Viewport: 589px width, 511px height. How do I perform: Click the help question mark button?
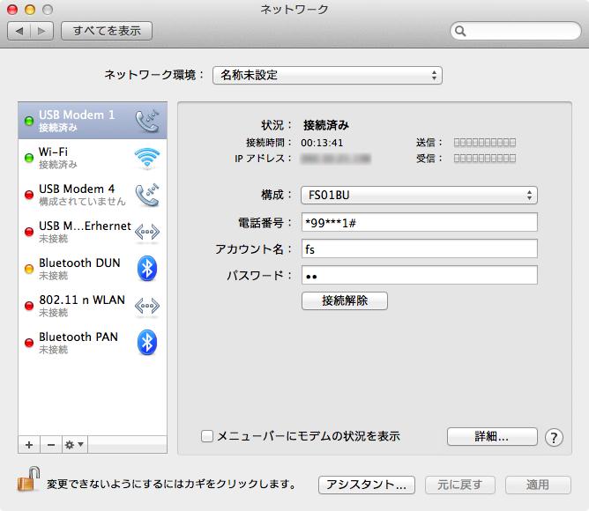(554, 437)
